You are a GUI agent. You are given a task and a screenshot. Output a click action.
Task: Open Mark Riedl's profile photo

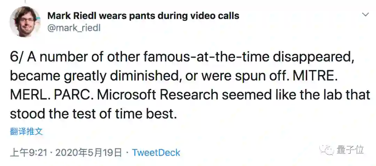[x=25, y=22]
